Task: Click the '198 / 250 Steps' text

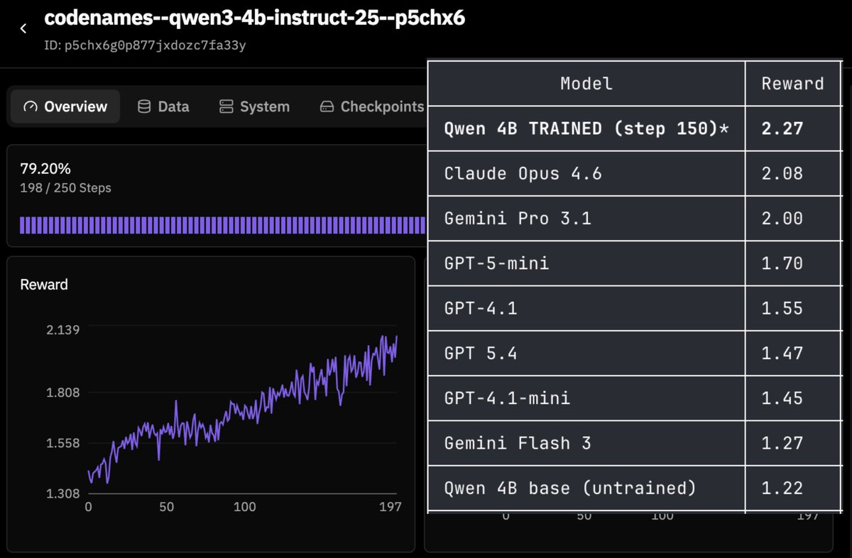Action: click(x=65, y=188)
